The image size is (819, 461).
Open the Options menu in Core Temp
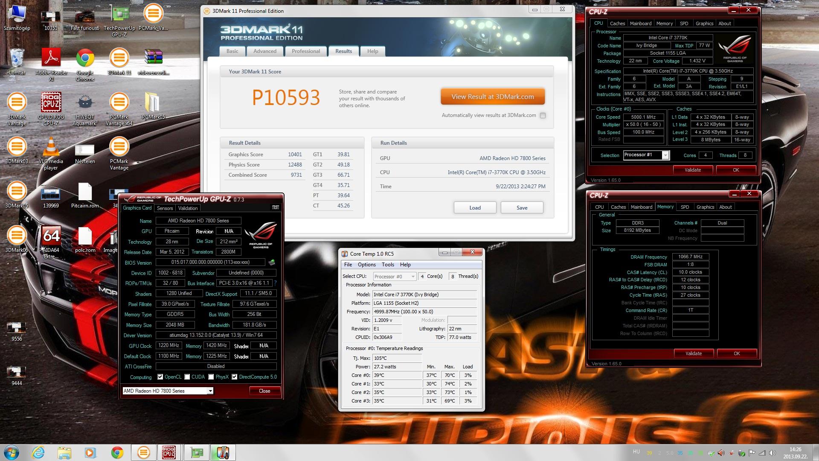[367, 265]
